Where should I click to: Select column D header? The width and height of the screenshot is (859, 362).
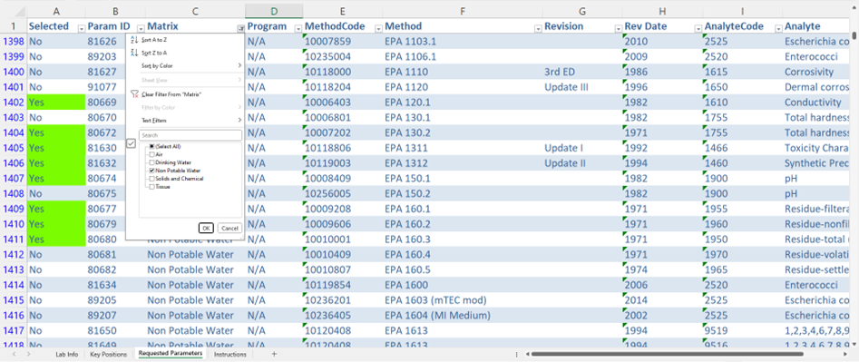point(274,10)
